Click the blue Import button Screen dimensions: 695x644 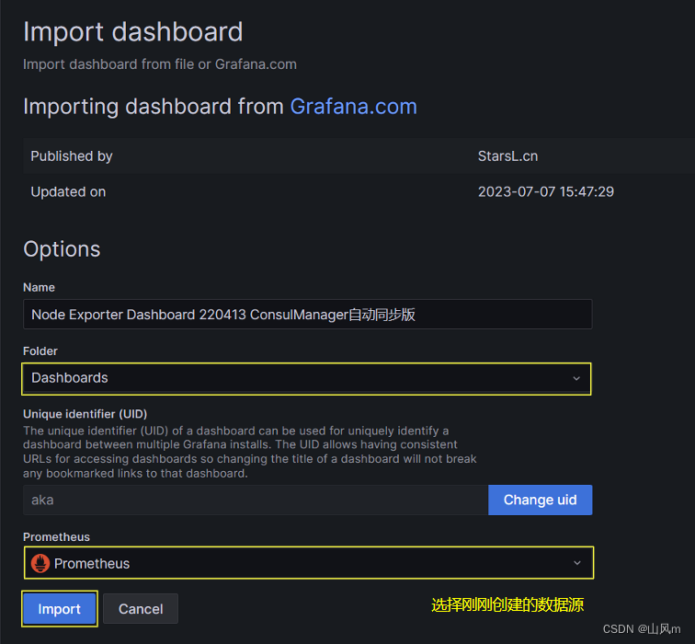[x=60, y=608]
